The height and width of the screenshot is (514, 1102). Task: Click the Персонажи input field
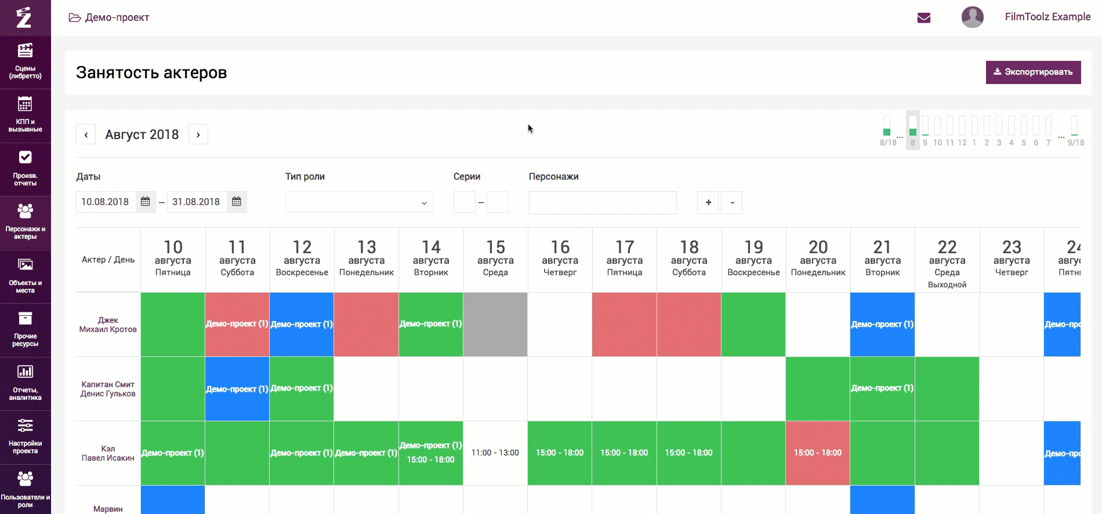tap(603, 203)
